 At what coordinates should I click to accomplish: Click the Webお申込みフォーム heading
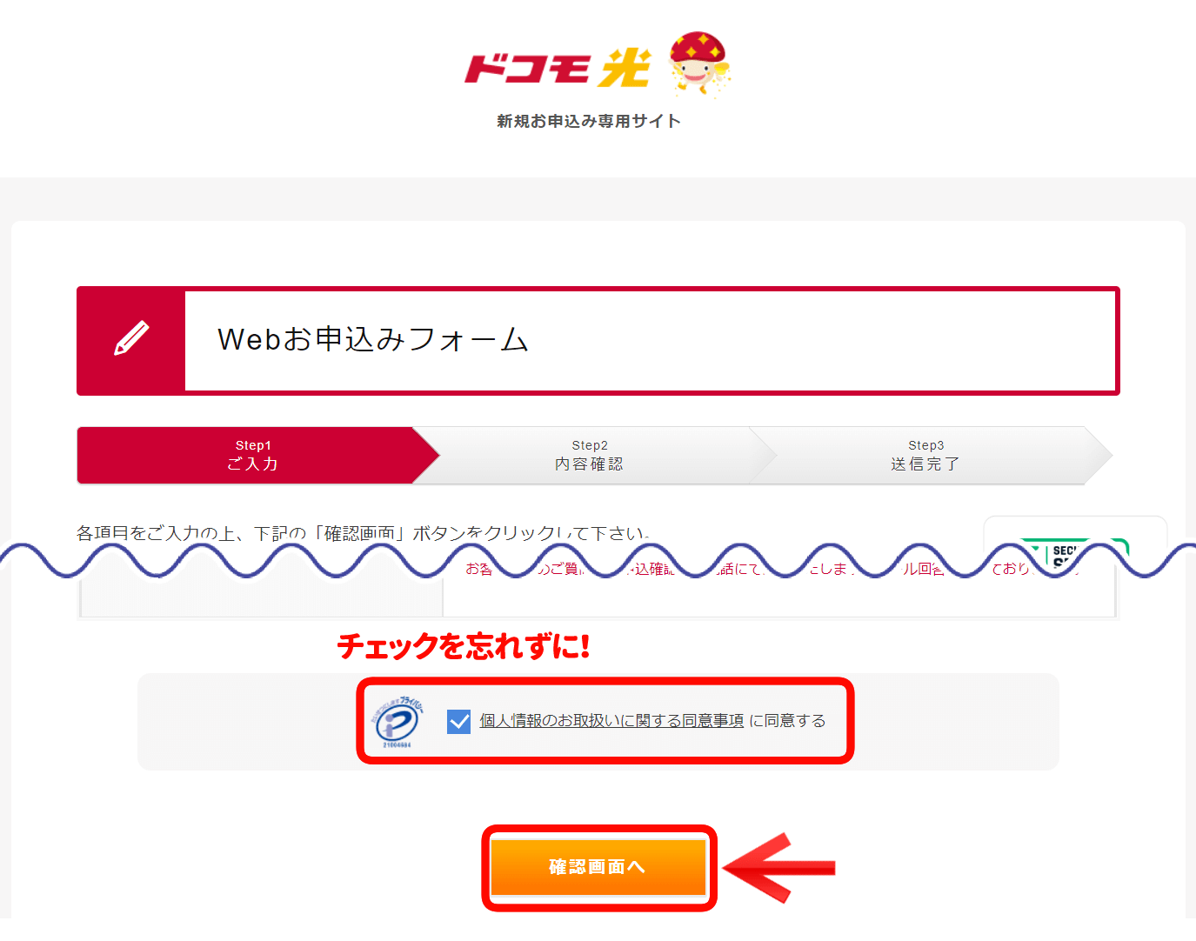372,339
